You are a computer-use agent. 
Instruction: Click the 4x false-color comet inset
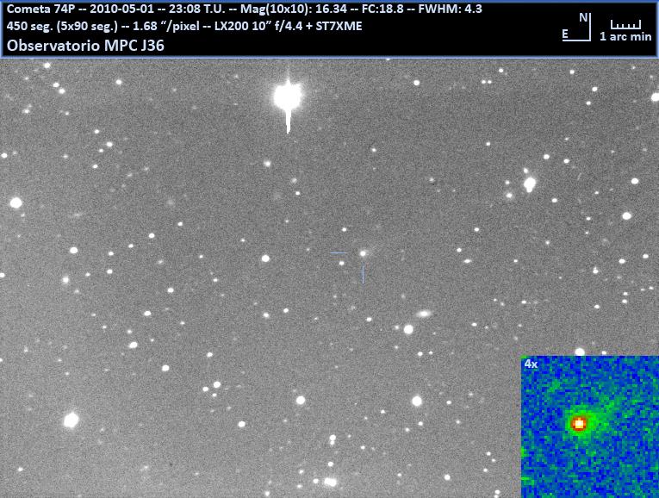[590, 426]
